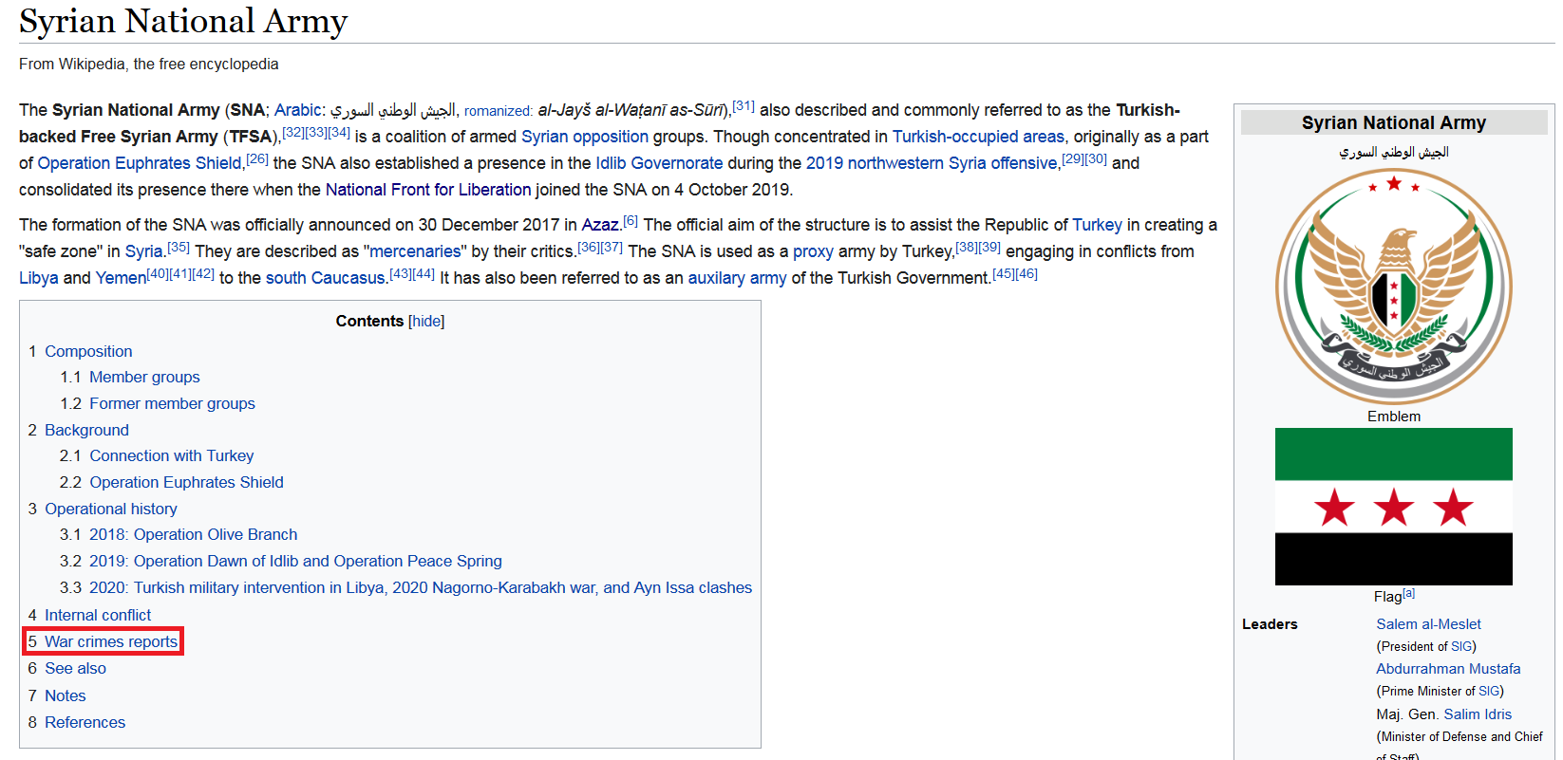Open the Syrian opposition flag image
Image resolution: width=1563 pixels, height=760 pixels.
(1393, 507)
